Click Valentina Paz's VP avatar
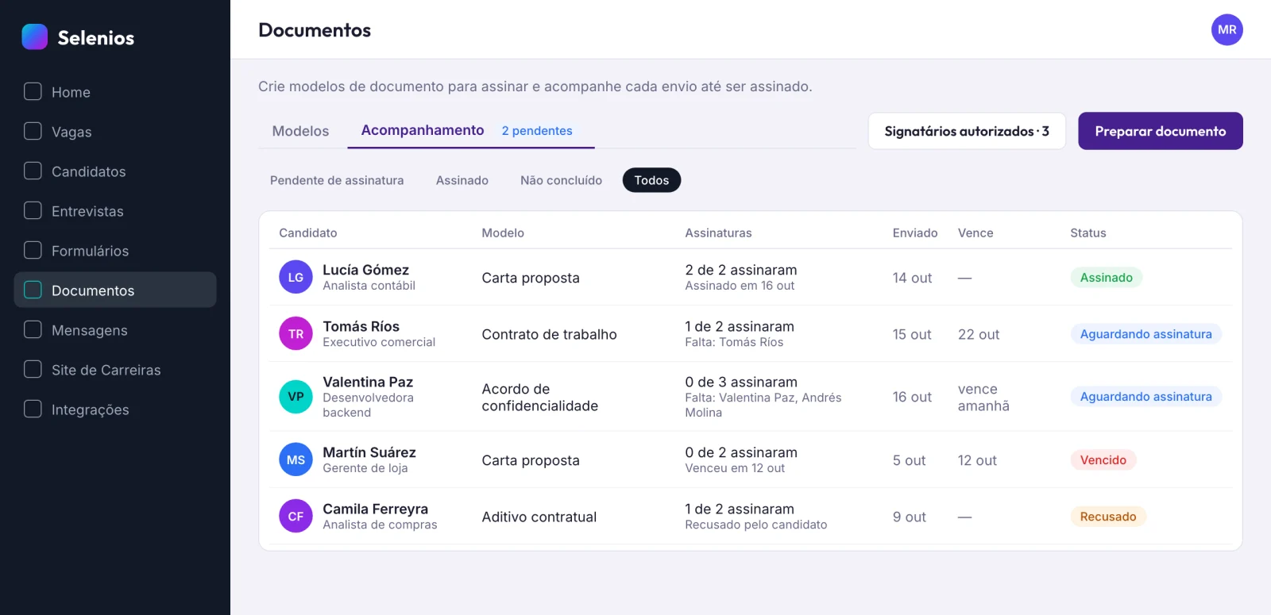 pos(296,397)
